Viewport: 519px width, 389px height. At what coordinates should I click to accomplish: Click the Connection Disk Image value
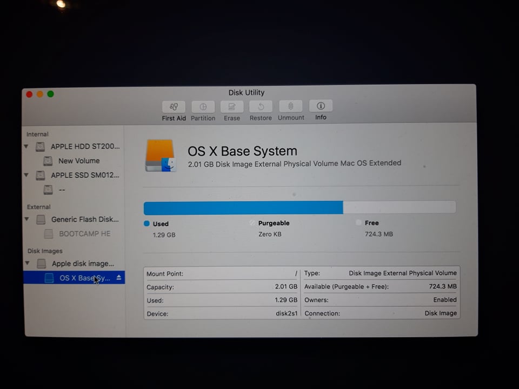[x=441, y=313]
